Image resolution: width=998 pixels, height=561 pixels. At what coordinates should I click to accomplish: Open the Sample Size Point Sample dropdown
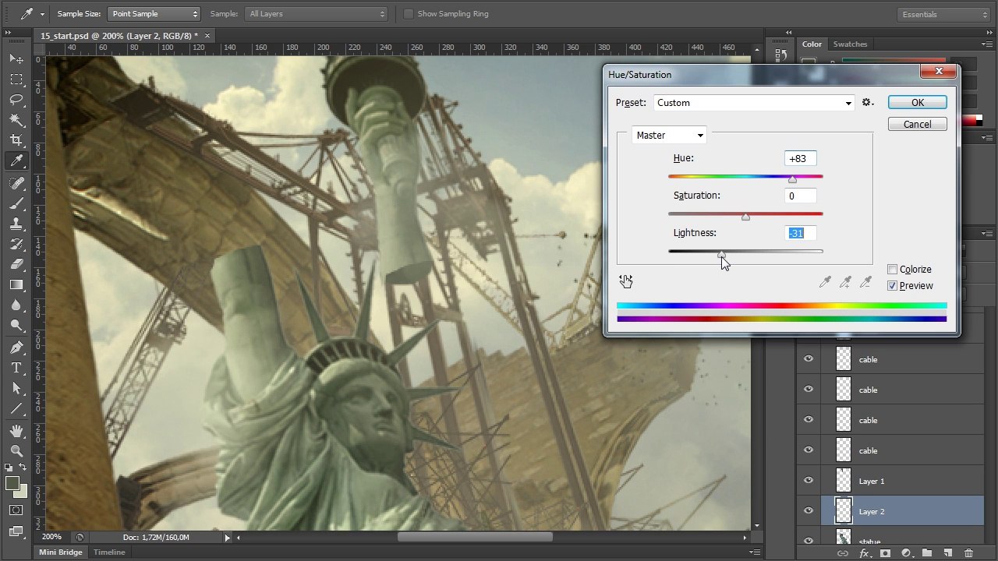154,14
